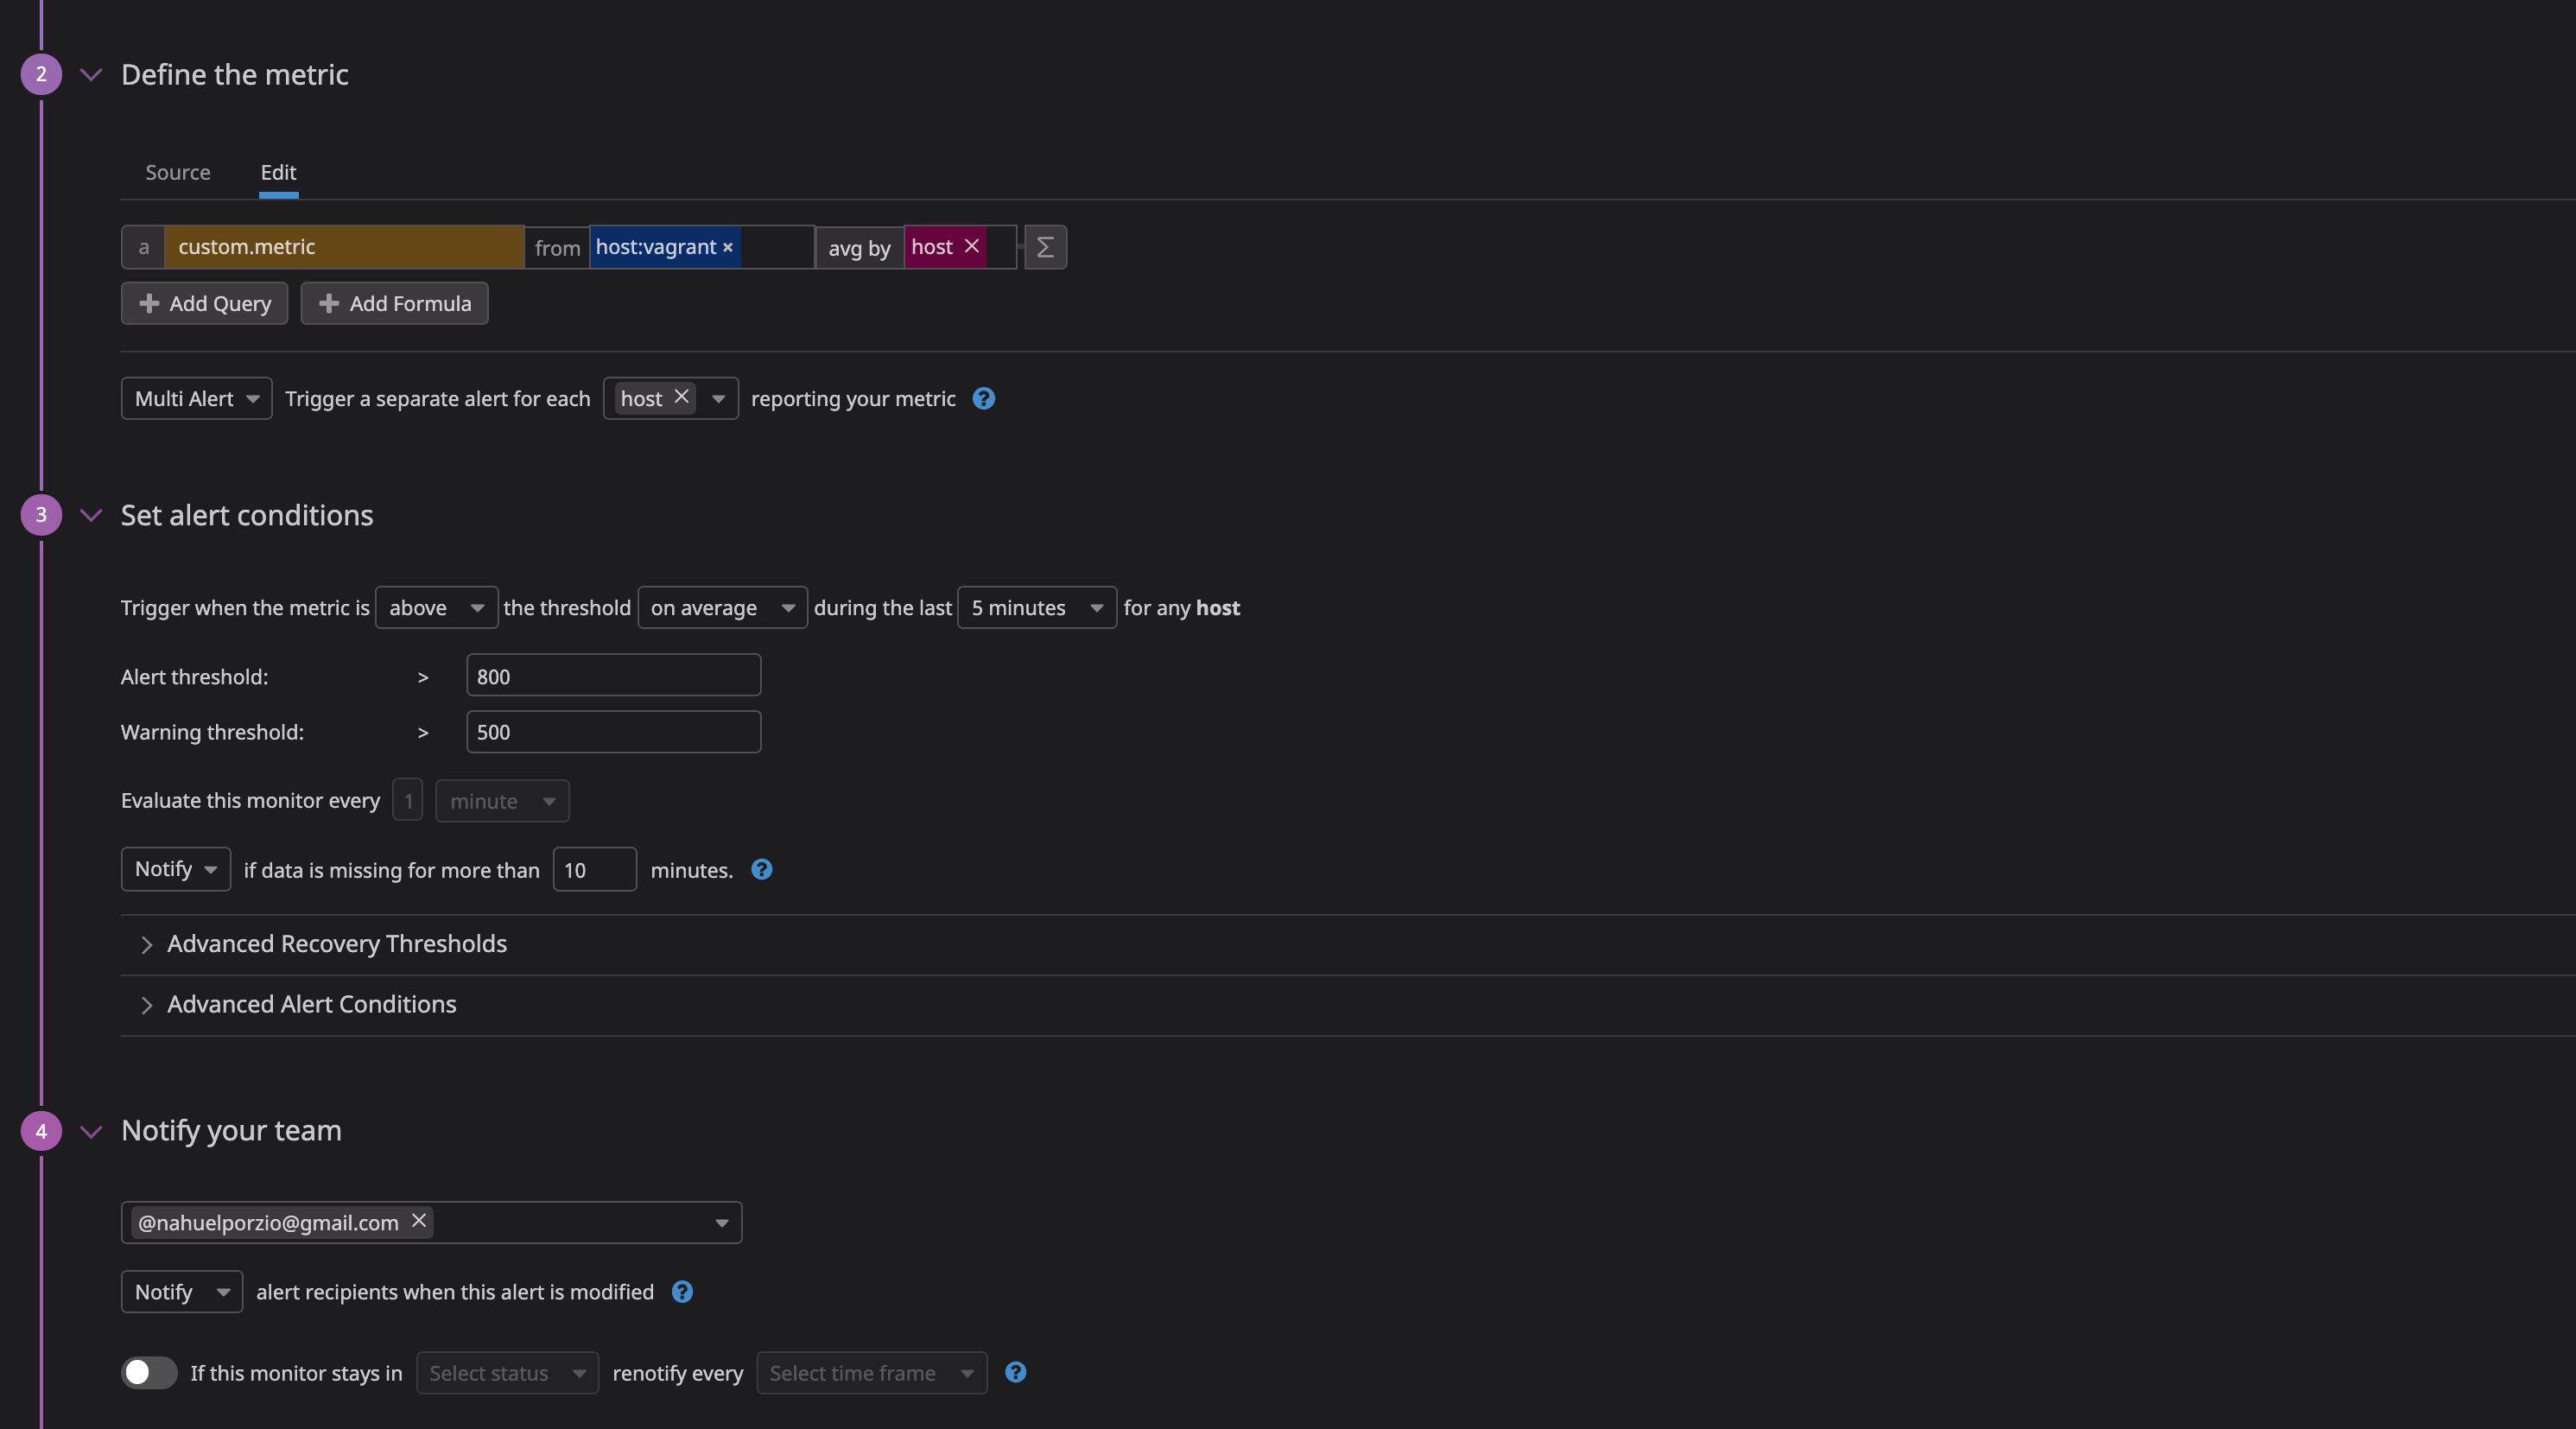The width and height of the screenshot is (2576, 1429).
Task: Open the minute evaluation unit dropdown
Action: click(x=502, y=801)
